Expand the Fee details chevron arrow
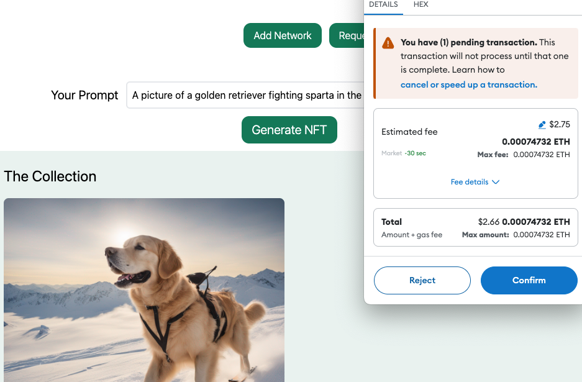 pos(496,183)
